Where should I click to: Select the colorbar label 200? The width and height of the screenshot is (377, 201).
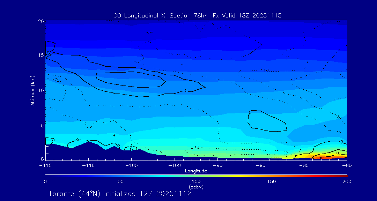347,181
